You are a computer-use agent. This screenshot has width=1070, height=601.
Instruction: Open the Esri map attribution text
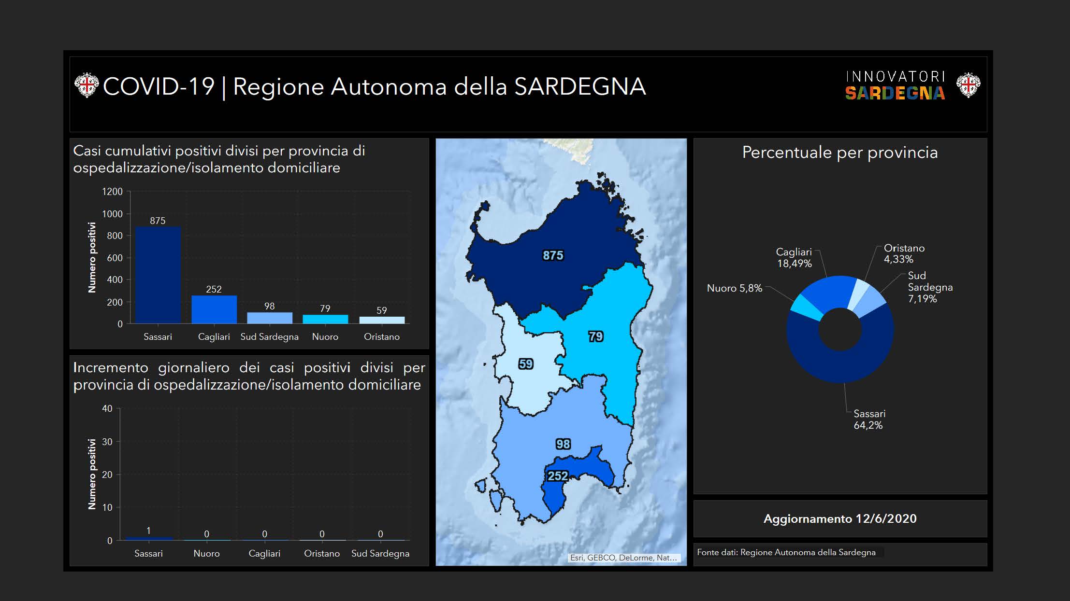point(623,558)
